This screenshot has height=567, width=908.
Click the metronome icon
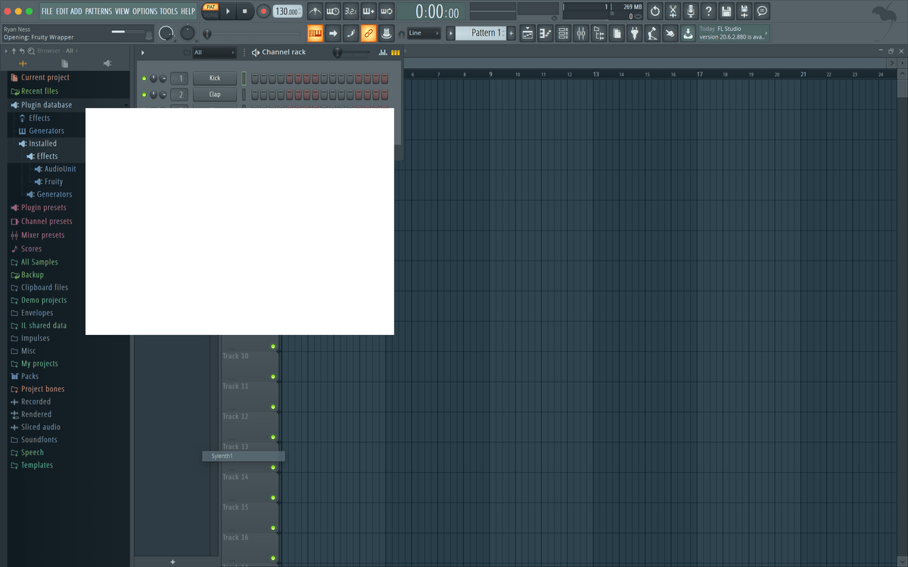[x=315, y=11]
